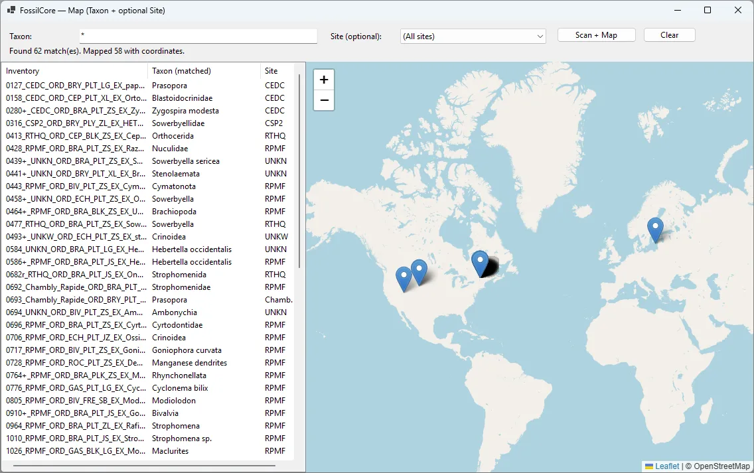Select row 0584_UNKN_ORD_BRA_PLT_LG_EX_He...
Image resolution: width=754 pixels, height=473 pixels.
click(148, 249)
